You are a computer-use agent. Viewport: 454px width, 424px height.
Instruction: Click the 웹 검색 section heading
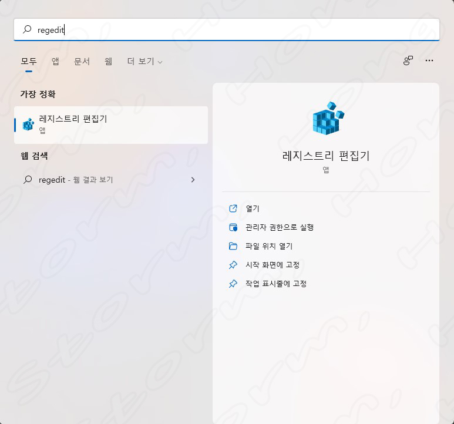[34, 156]
